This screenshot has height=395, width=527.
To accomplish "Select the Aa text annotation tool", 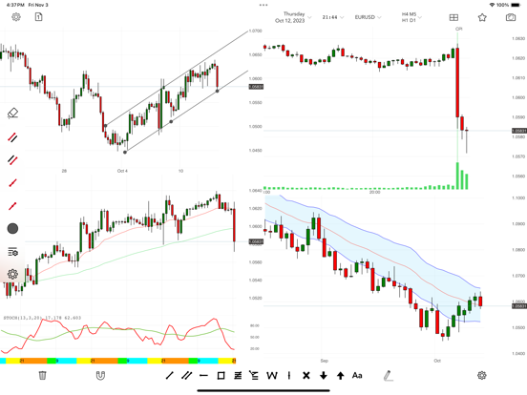I will [357, 376].
